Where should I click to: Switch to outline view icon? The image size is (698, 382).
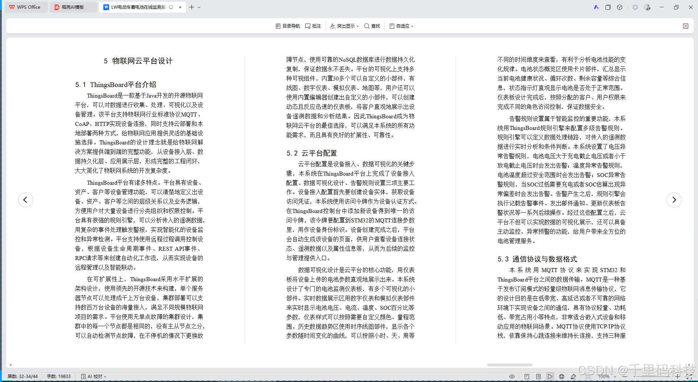[538, 377]
